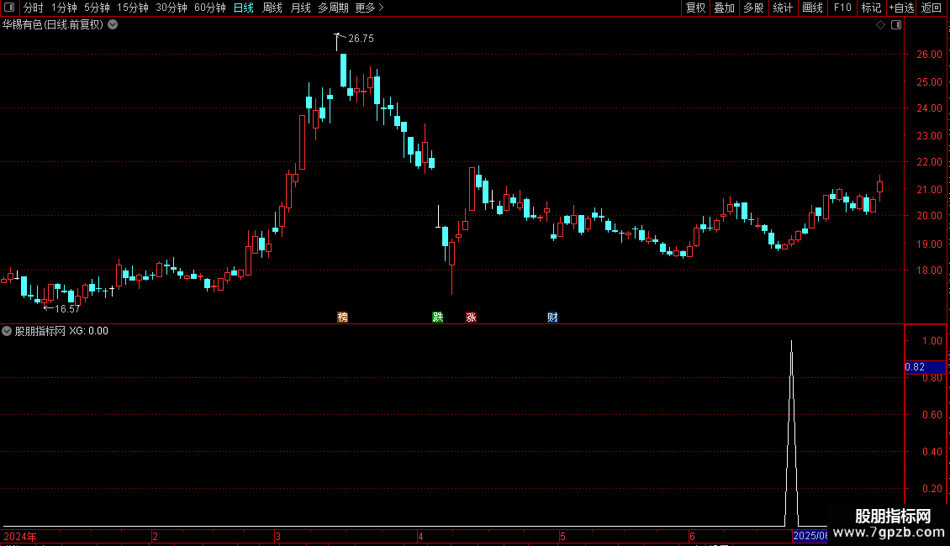
Task: Open 多周期 multi-period view
Action: coord(333,8)
